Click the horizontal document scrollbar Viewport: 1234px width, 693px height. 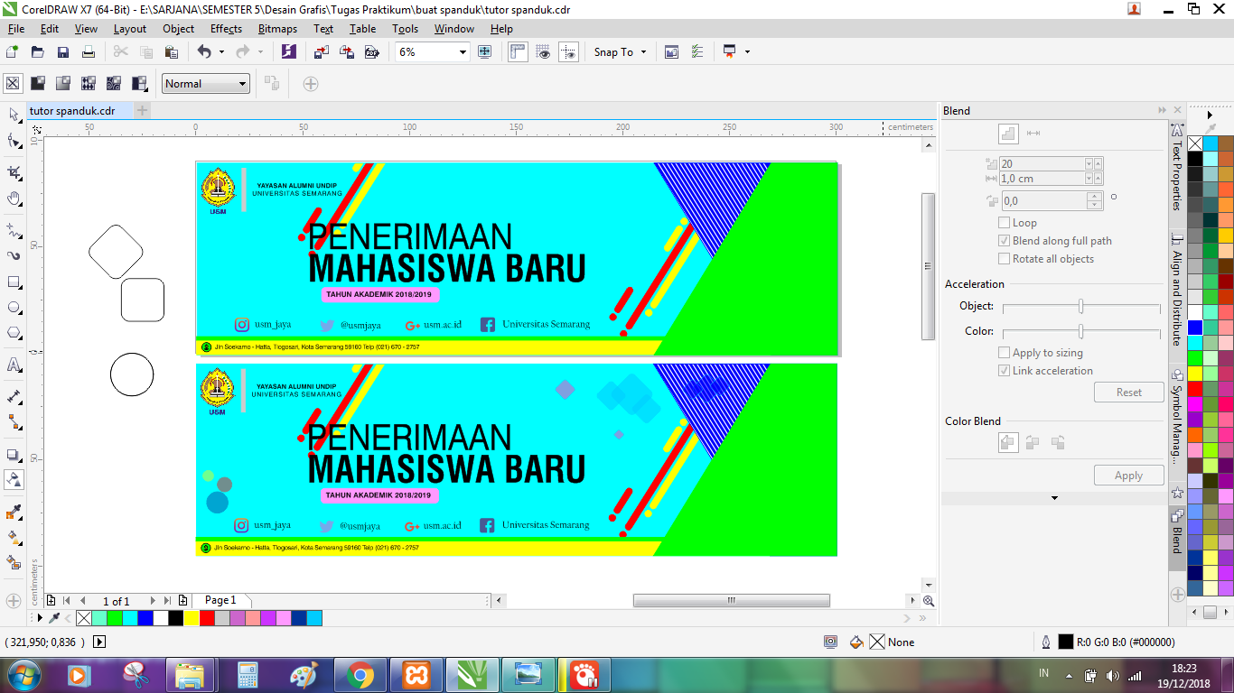click(732, 599)
